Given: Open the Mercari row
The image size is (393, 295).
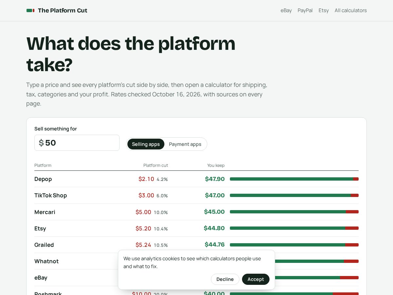Looking at the screenshot, I should click(196, 212).
